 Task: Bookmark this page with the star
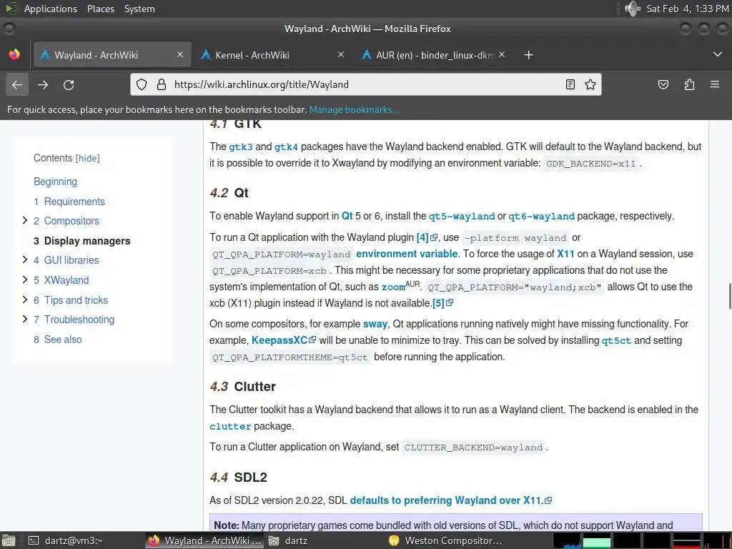point(590,84)
